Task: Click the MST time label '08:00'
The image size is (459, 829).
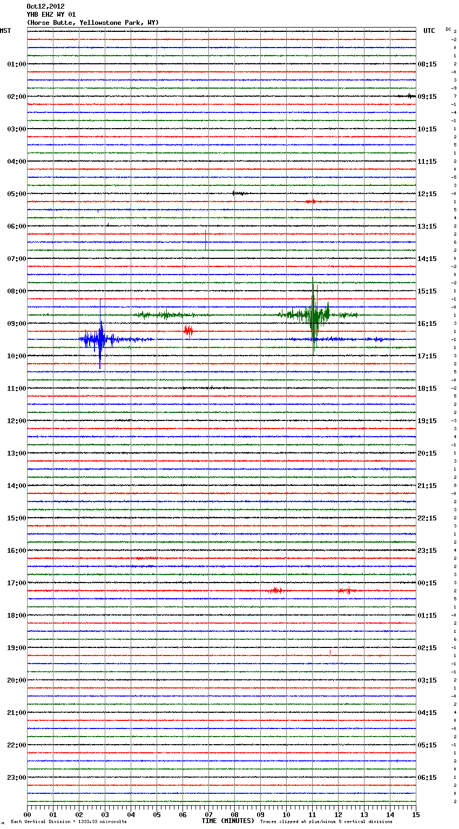Action: pyautogui.click(x=17, y=291)
